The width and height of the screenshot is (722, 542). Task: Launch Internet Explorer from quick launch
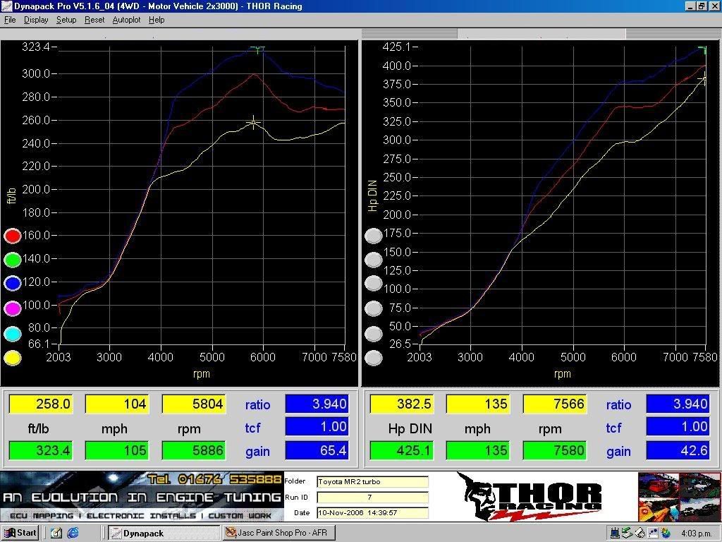[73, 533]
